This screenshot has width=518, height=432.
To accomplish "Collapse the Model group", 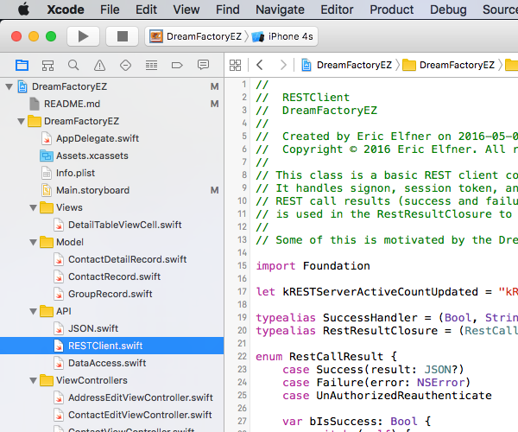I will coord(33,242).
